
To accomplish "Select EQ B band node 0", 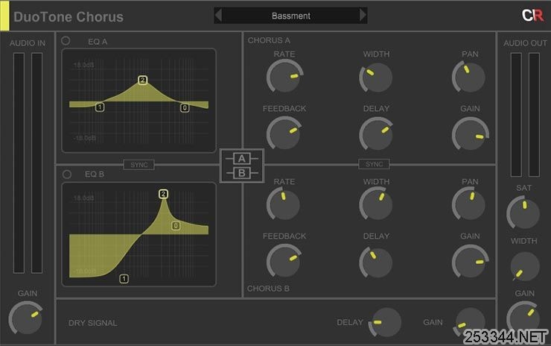I will (x=176, y=226).
